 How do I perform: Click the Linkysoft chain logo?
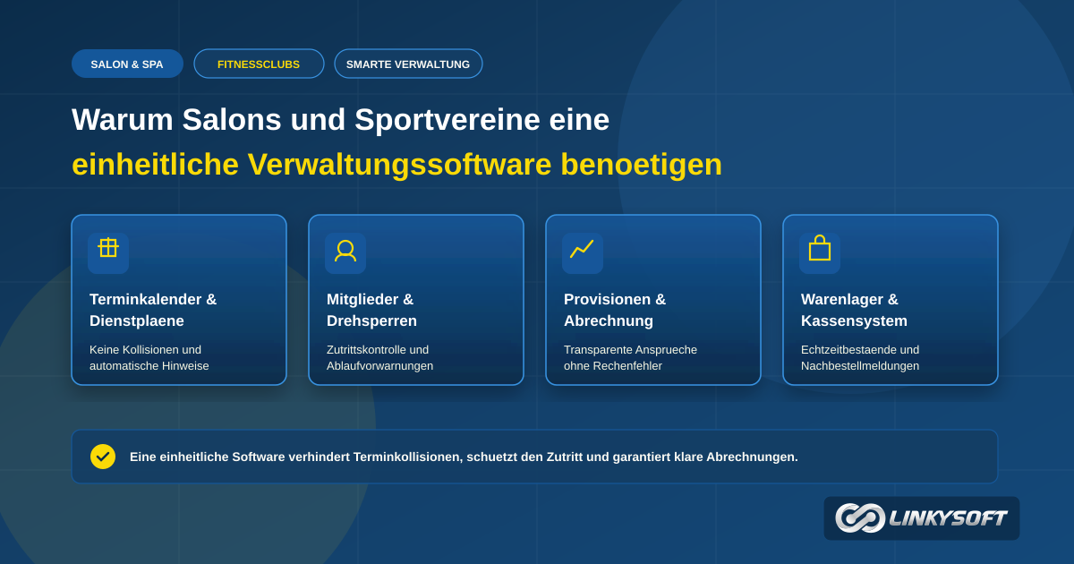[x=860, y=517]
